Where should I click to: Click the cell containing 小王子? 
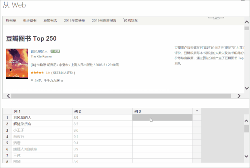point(42,130)
